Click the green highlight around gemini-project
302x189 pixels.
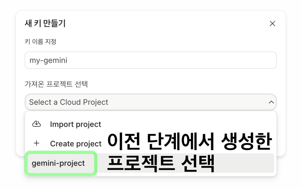tap(95, 163)
